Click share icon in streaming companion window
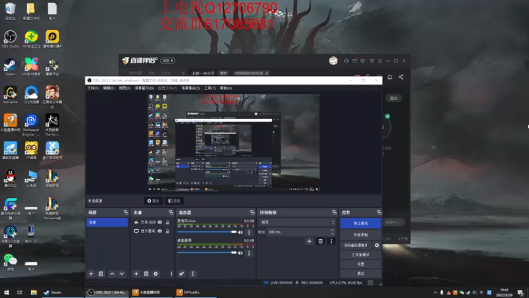Screen dimensions: 529x298 (x=401, y=77)
